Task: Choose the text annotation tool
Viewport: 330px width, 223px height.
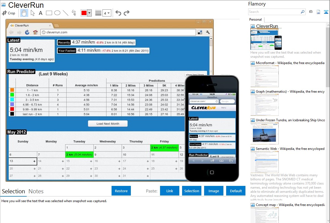Action: 40,13
